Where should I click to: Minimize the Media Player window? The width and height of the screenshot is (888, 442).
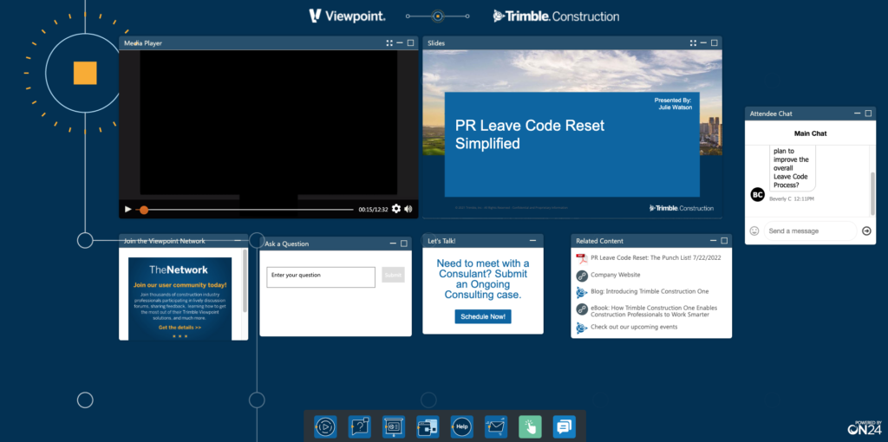coord(400,43)
